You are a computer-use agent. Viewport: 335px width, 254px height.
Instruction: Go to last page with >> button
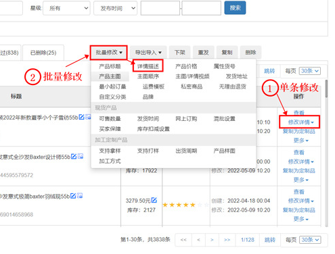pyautogui.click(x=227, y=240)
